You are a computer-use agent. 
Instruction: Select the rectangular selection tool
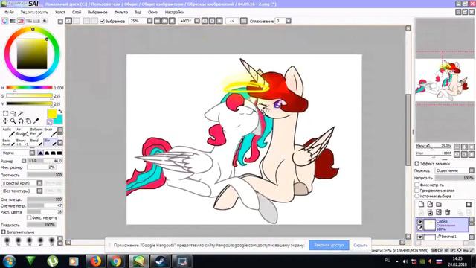5,114
